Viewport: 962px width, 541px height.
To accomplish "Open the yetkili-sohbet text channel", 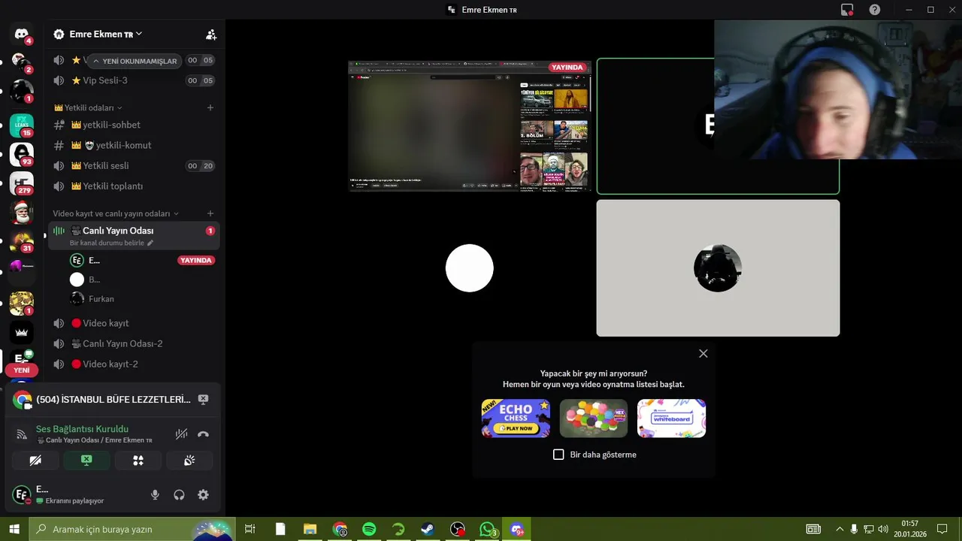I will point(134,125).
